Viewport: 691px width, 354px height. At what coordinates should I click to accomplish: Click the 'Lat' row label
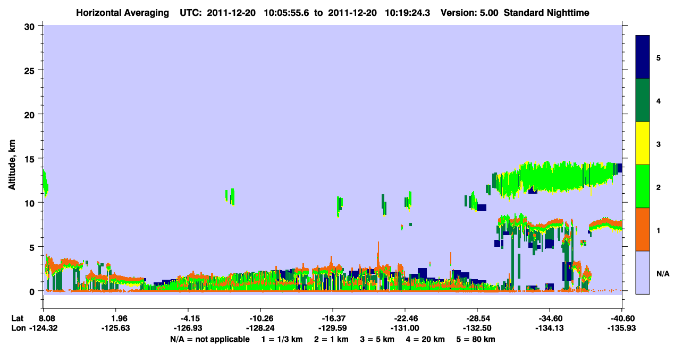(x=17, y=318)
